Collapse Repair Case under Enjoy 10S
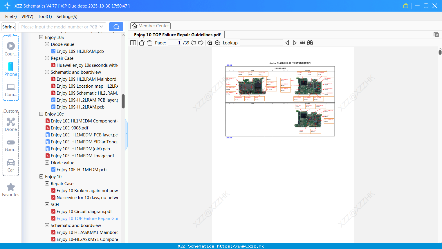This screenshot has height=249, width=442. point(47,58)
